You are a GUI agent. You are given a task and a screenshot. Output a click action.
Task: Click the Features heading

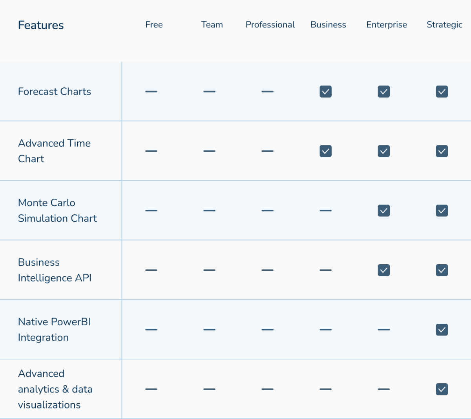coord(41,25)
